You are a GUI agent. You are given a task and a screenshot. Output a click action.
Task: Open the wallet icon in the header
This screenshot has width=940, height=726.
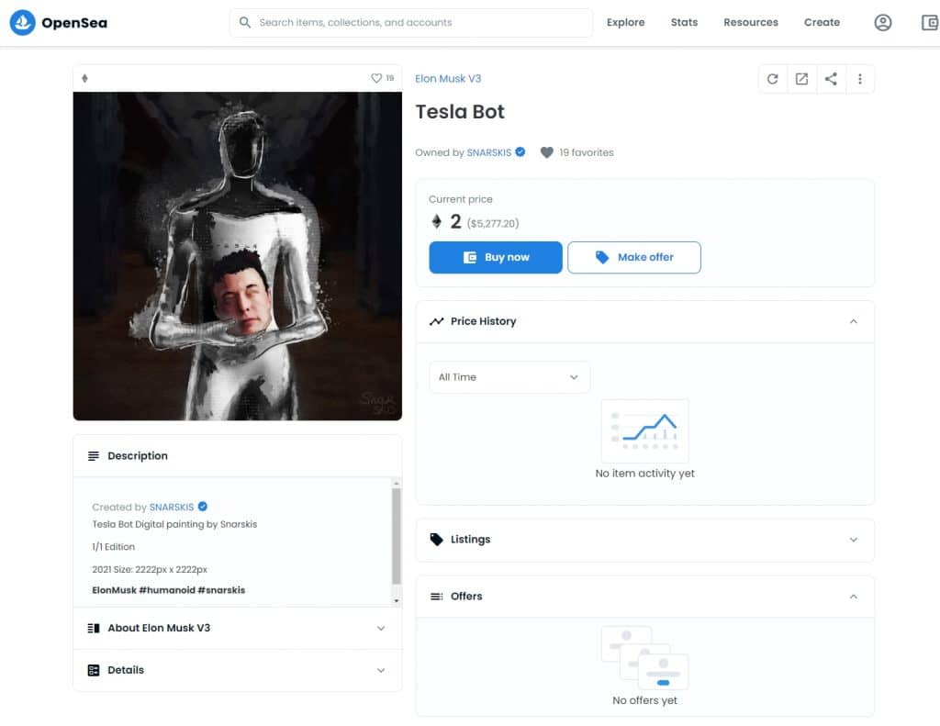coord(930,23)
